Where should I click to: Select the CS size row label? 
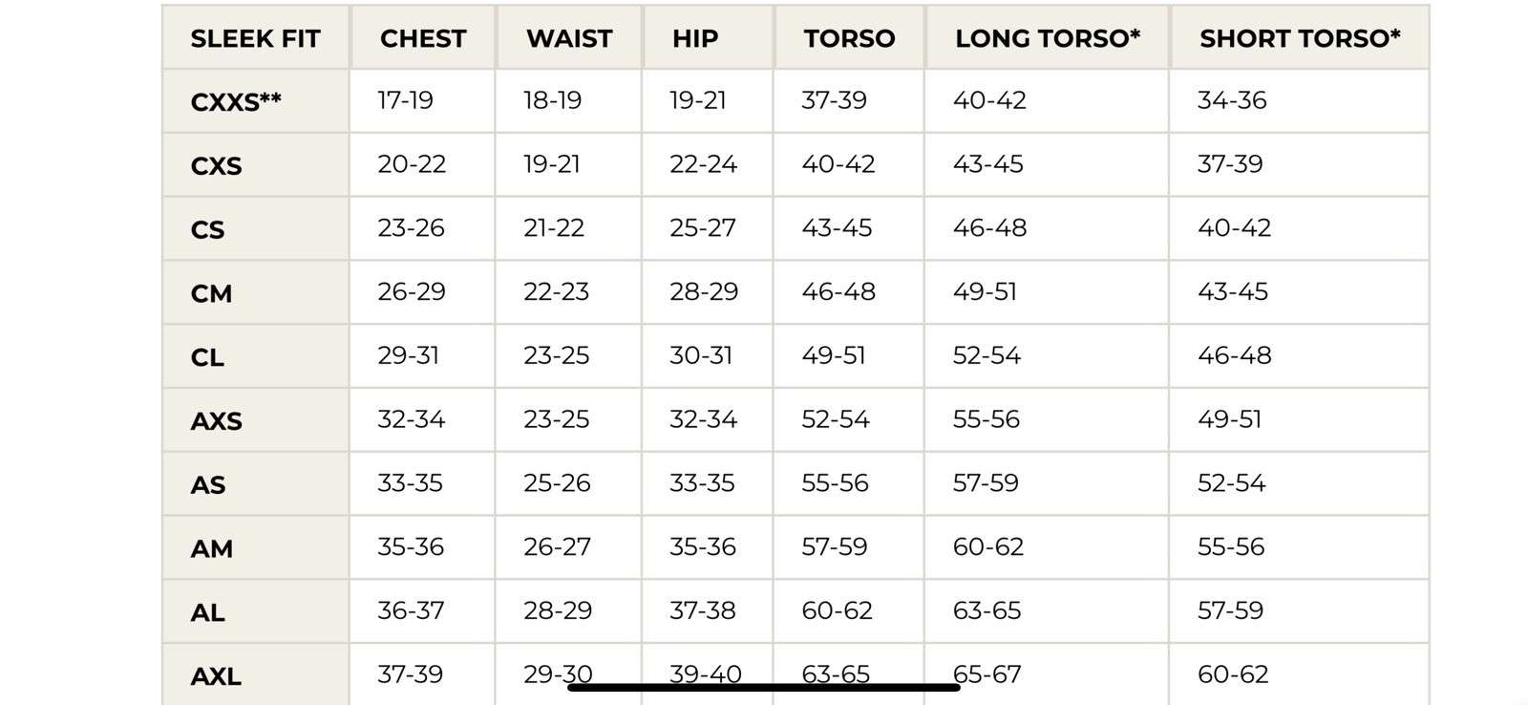point(208,230)
